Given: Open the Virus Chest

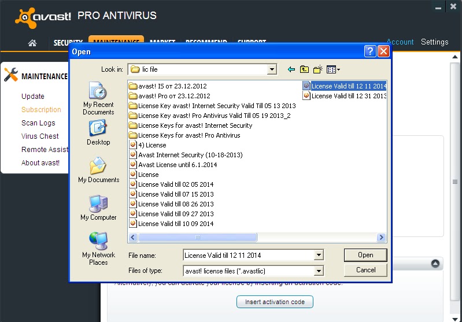Looking at the screenshot, I should point(40,136).
